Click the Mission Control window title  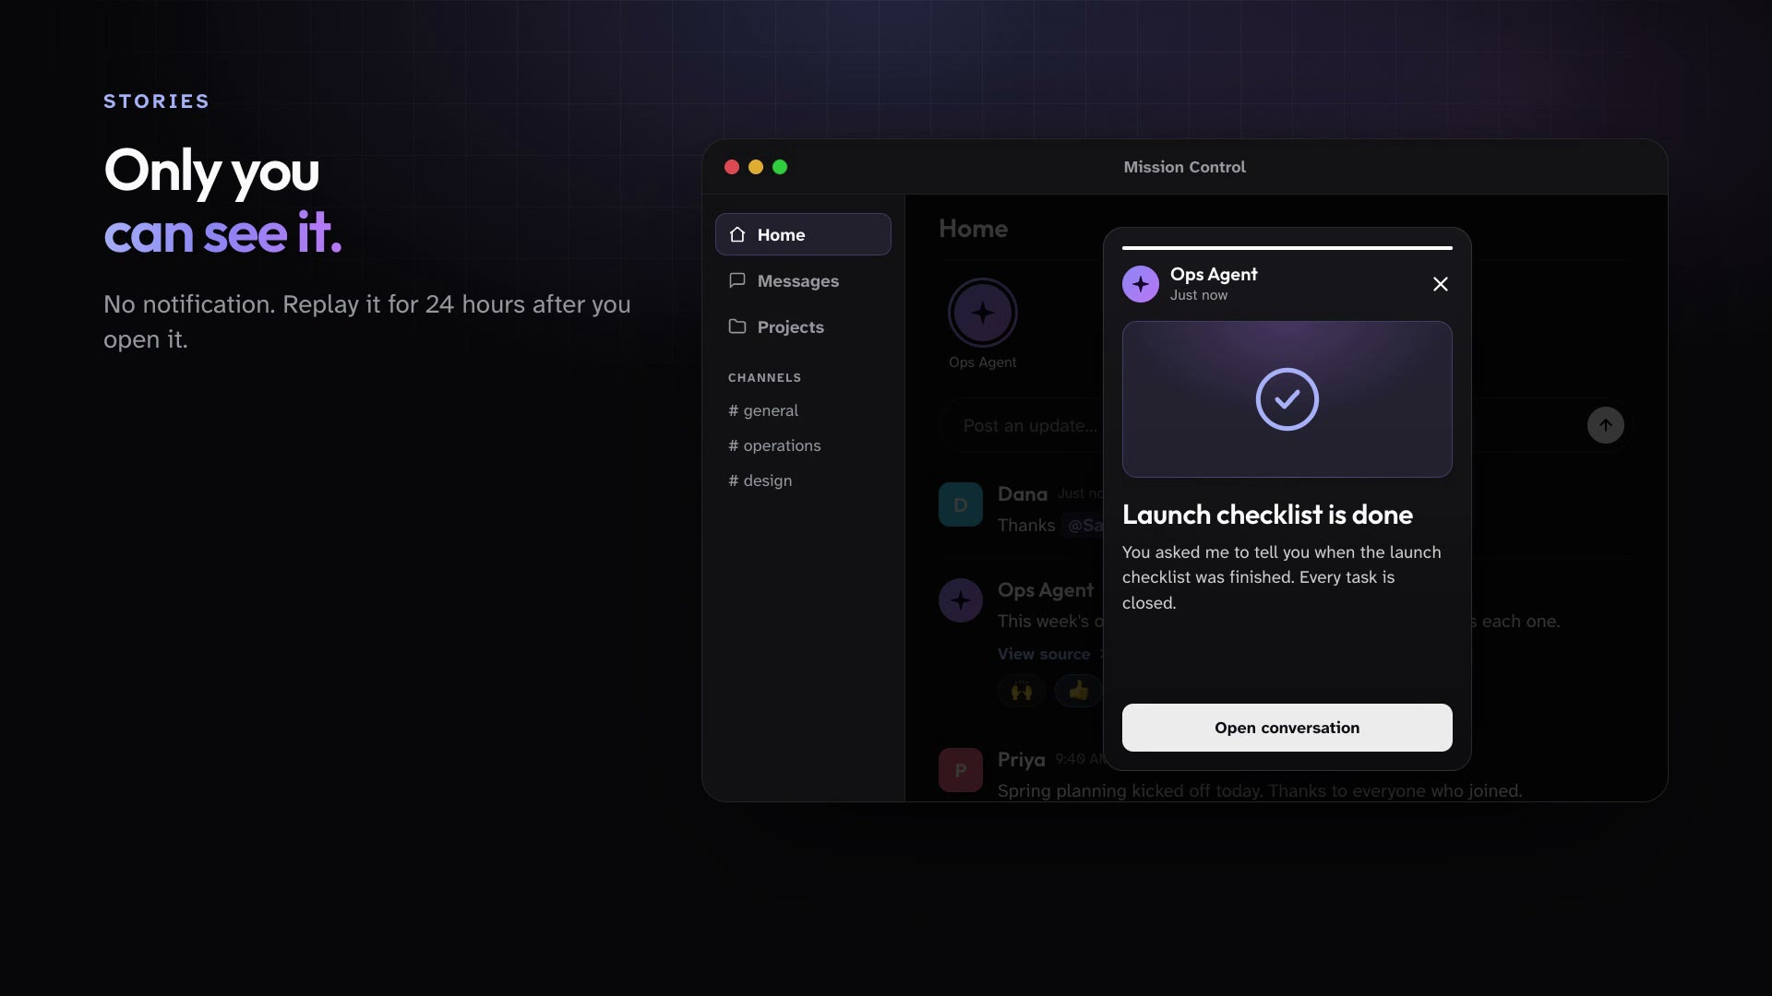click(x=1184, y=167)
